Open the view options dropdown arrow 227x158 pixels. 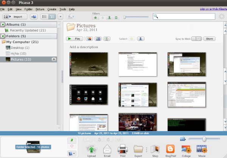coord(60,17)
